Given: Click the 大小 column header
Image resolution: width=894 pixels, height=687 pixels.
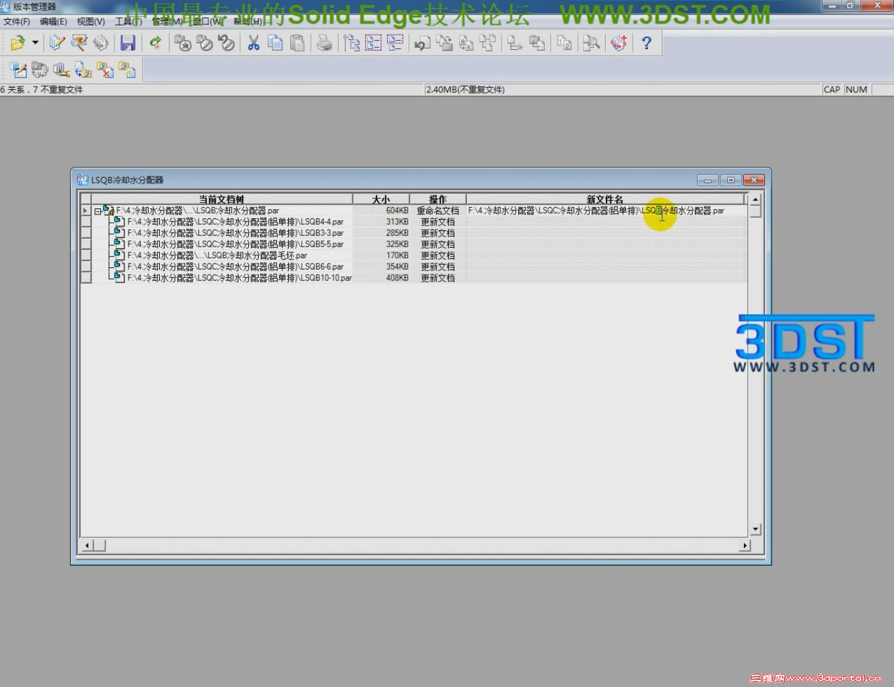Looking at the screenshot, I should point(381,199).
